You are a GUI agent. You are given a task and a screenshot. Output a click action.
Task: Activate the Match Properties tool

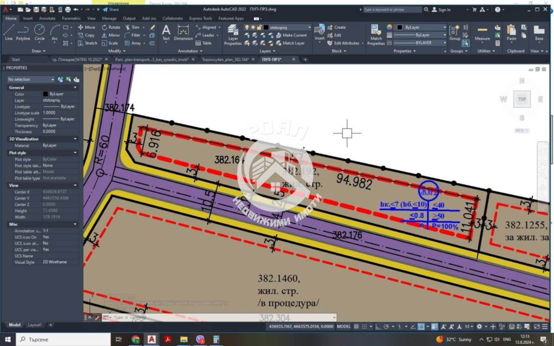376,34
